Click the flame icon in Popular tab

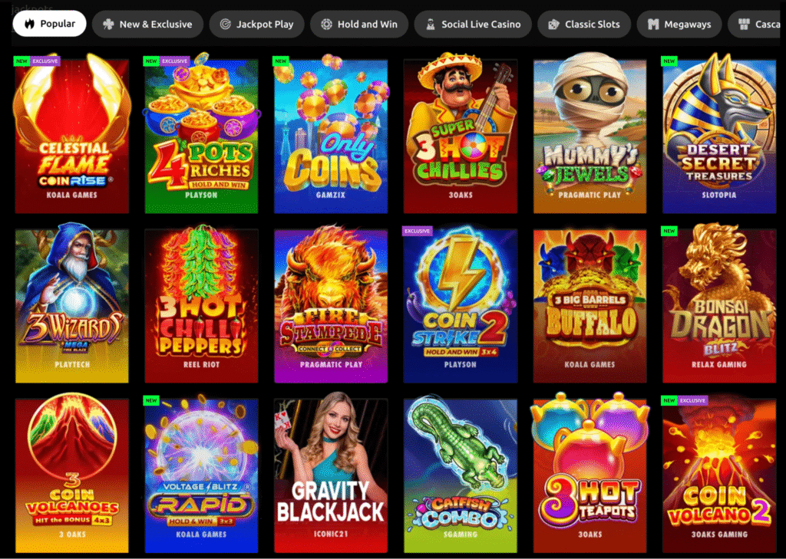30,24
